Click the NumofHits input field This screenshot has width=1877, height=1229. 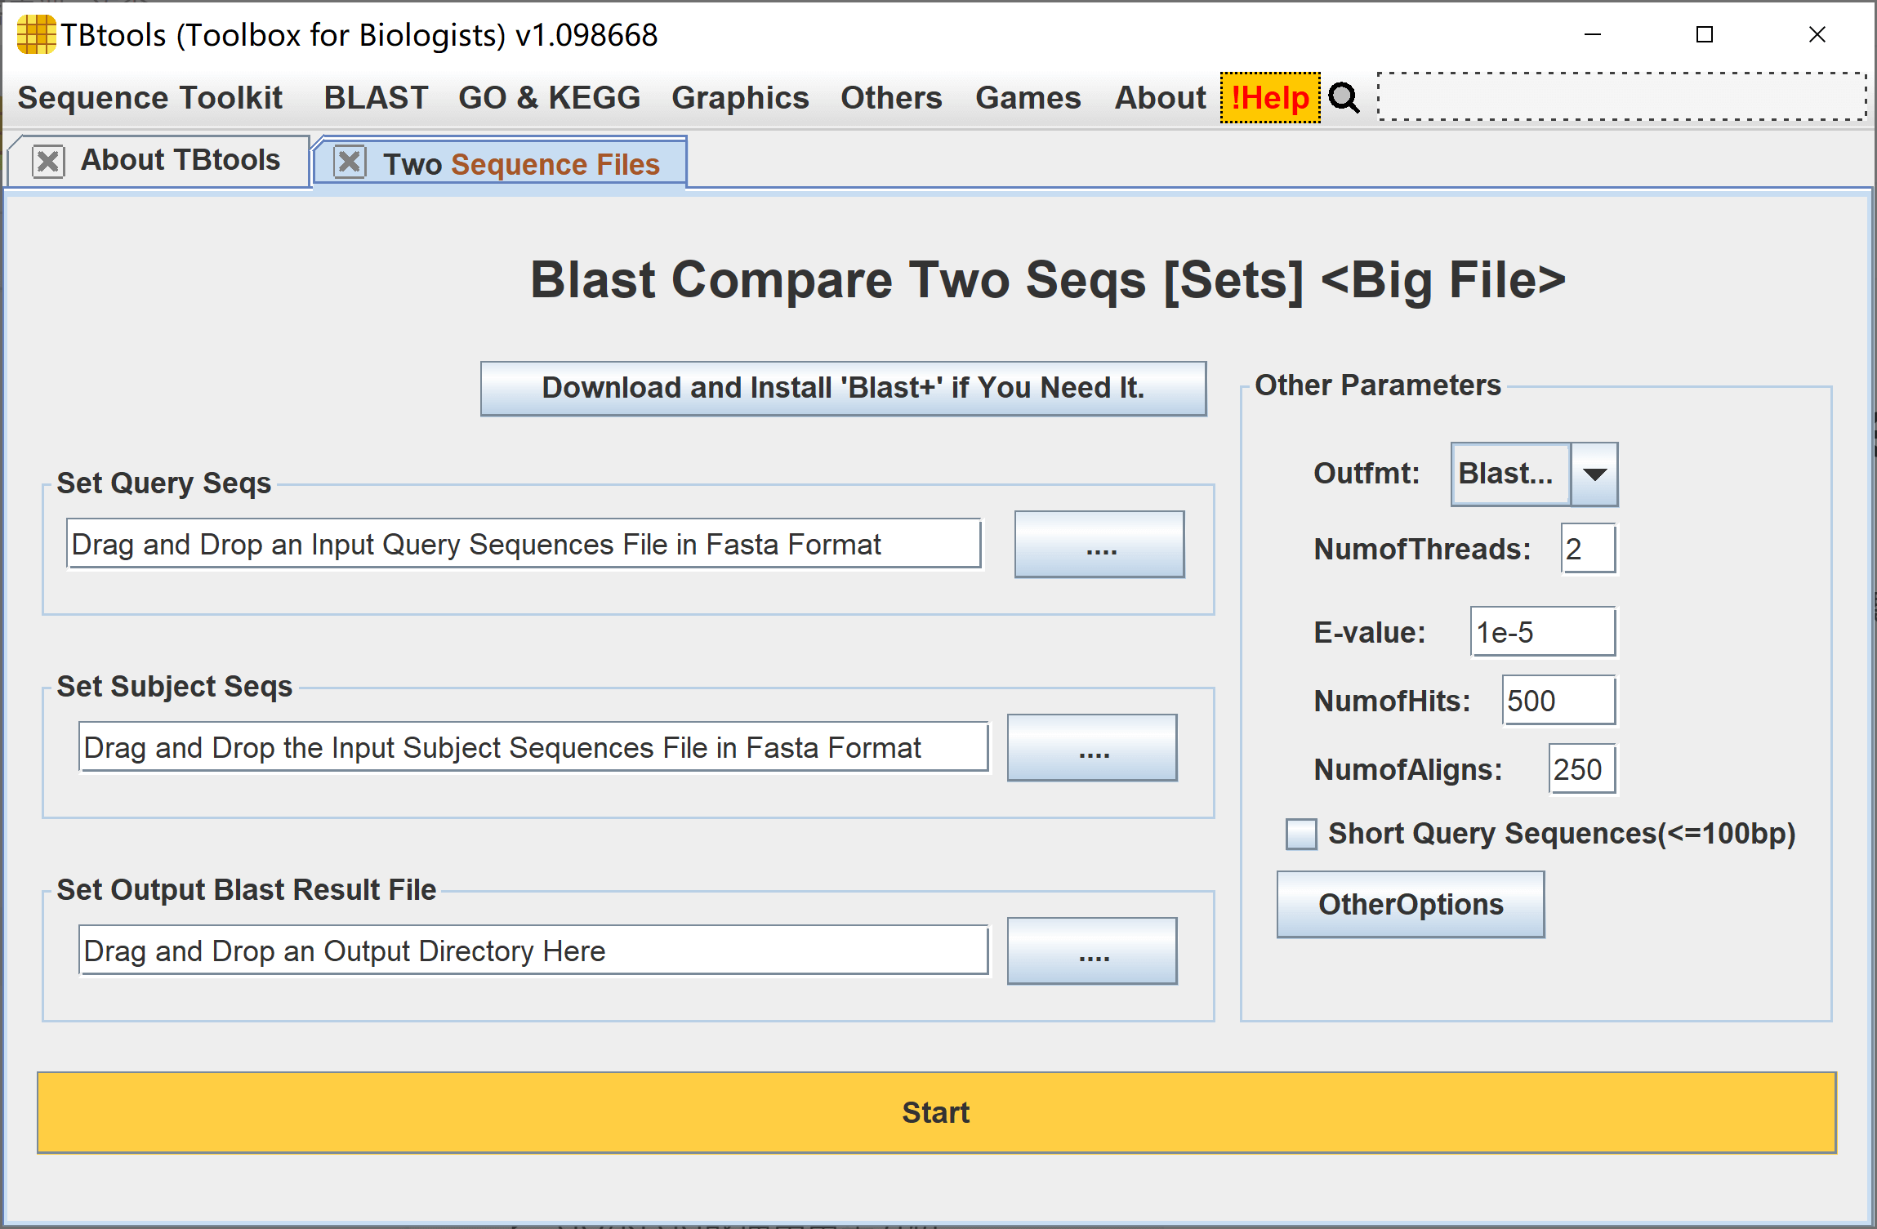click(1558, 701)
